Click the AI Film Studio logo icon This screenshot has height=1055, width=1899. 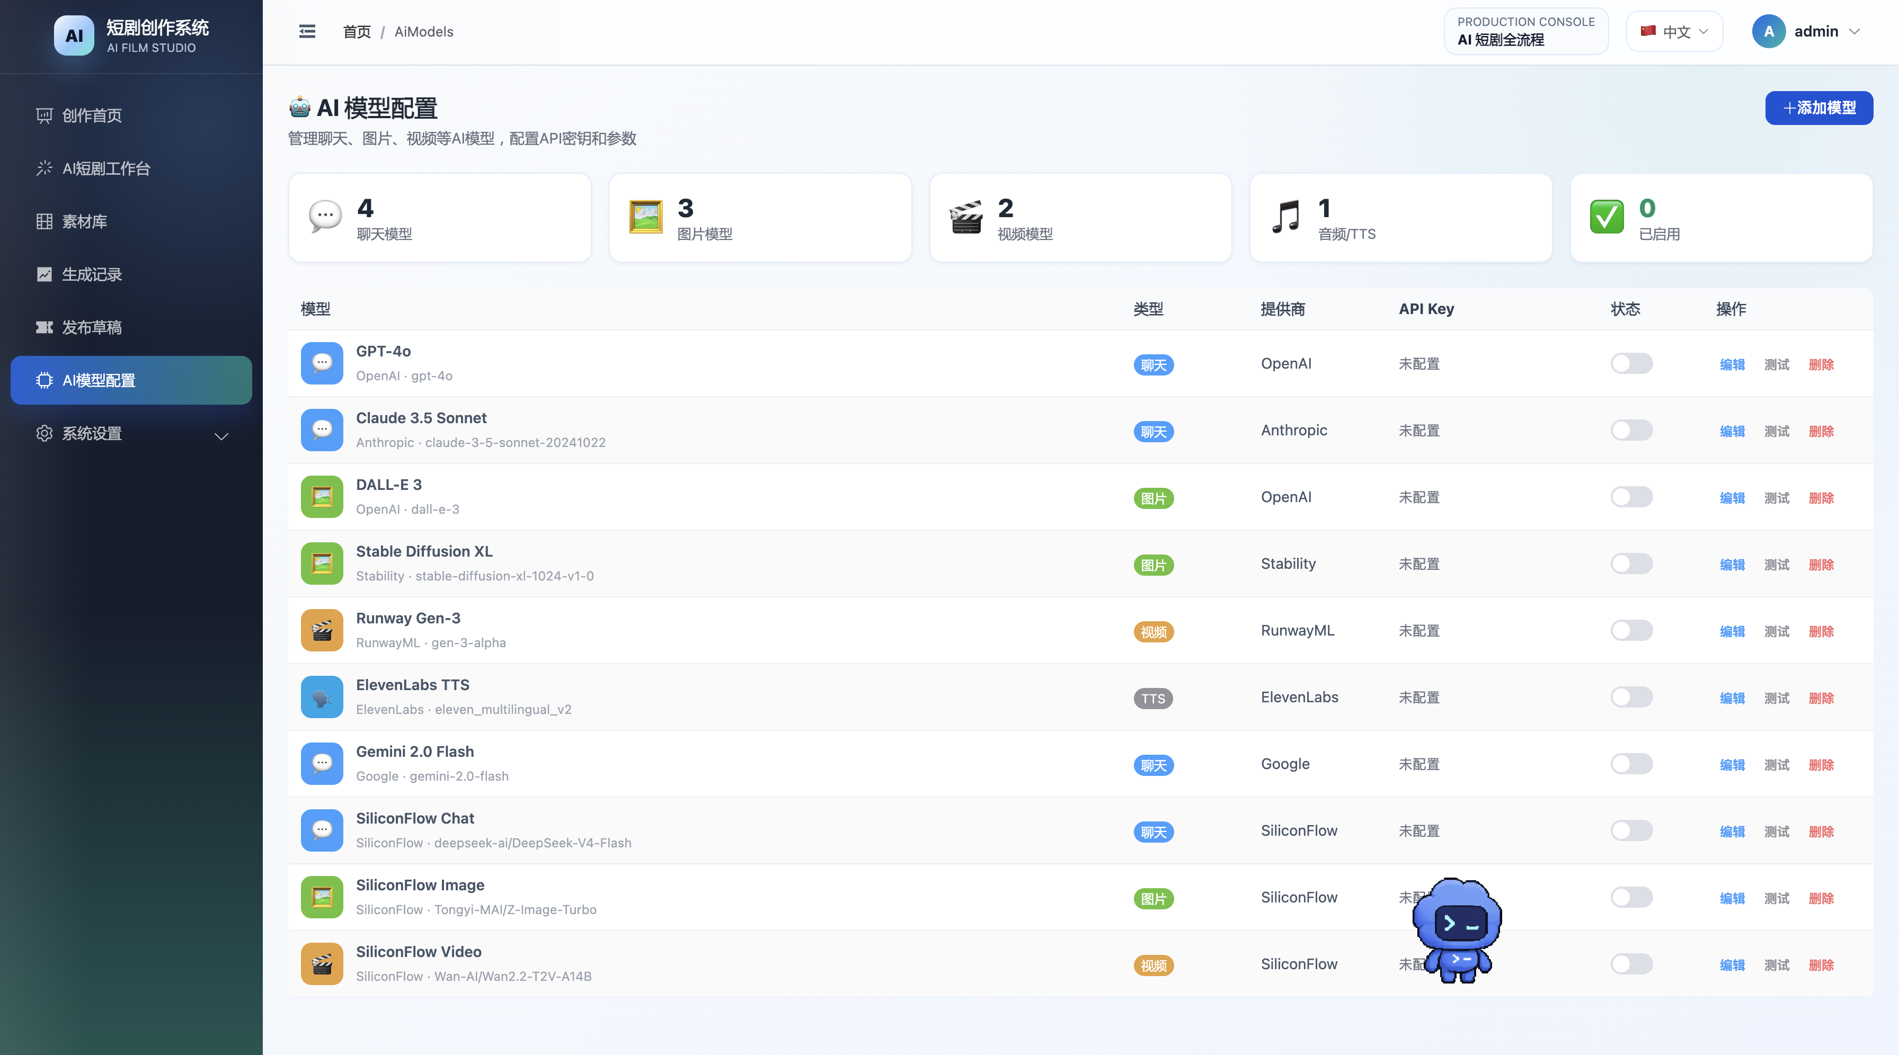(x=74, y=35)
